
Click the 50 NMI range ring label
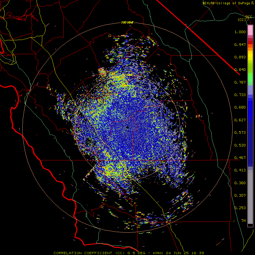(x=127, y=75)
